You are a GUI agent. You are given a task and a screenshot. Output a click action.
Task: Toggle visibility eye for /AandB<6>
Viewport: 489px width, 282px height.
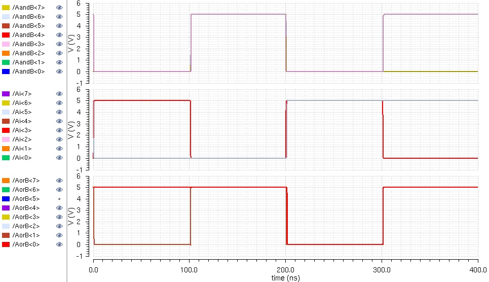point(59,17)
